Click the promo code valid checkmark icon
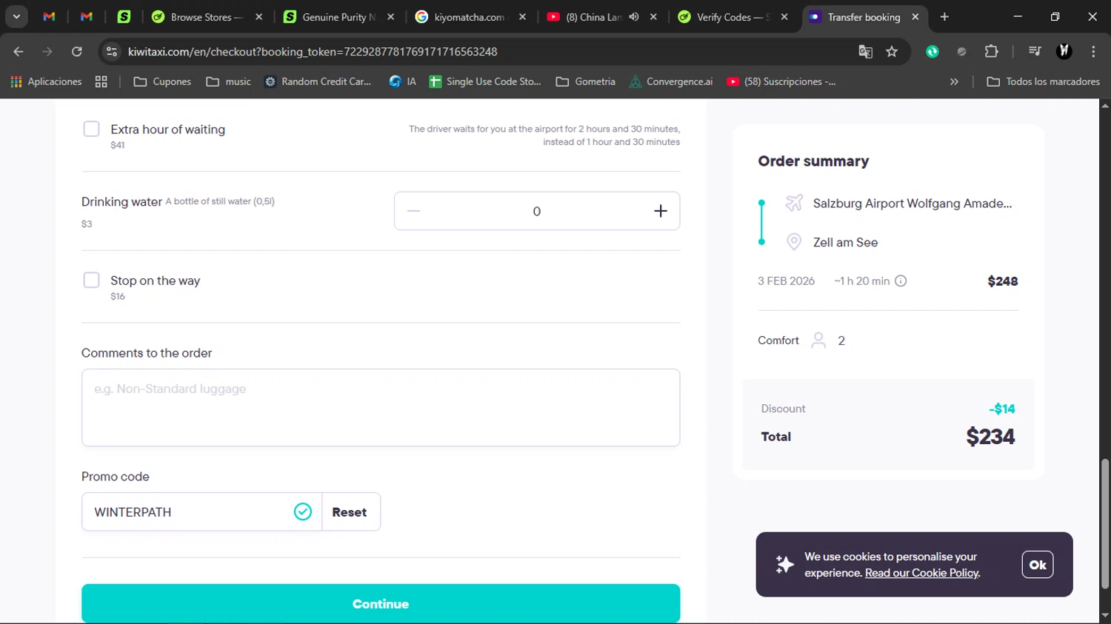 303,511
